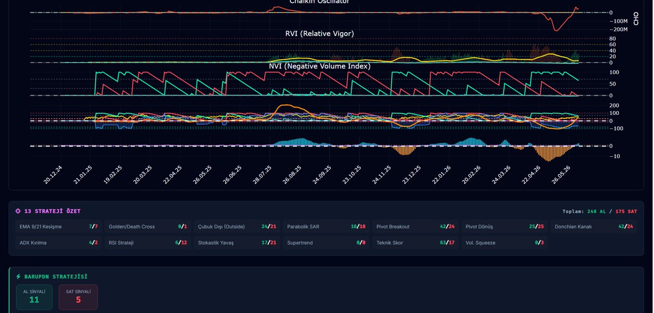The width and height of the screenshot is (654, 313).
Task: Click the -200M Chaikin axis value
Action: tap(619, 29)
